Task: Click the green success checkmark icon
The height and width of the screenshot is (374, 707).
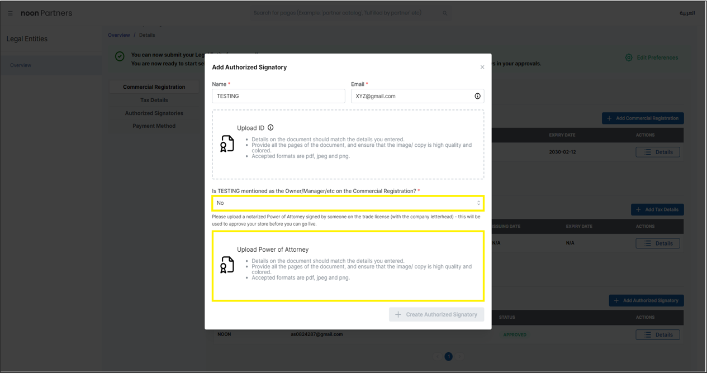Action: coord(119,56)
